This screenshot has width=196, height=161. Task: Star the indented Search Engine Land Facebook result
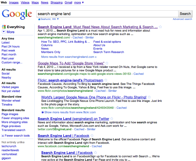click(x=95, y=153)
